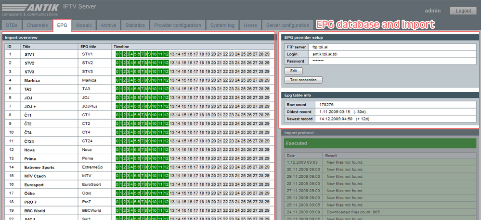Click day 20 in JOJ timeline

[x=213, y=98]
